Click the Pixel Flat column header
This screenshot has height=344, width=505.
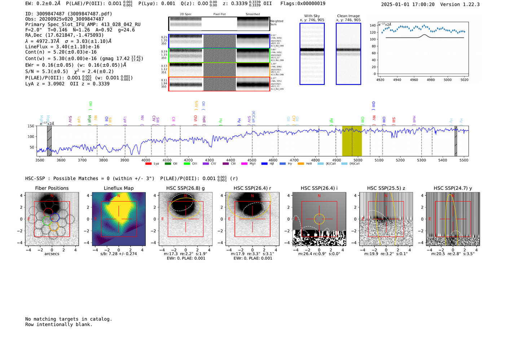[x=219, y=14]
